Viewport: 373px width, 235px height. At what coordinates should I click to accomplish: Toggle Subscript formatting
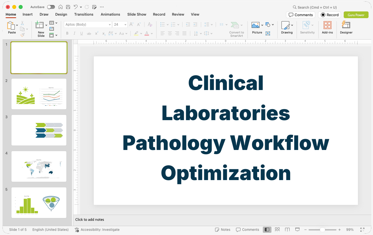point(104,33)
